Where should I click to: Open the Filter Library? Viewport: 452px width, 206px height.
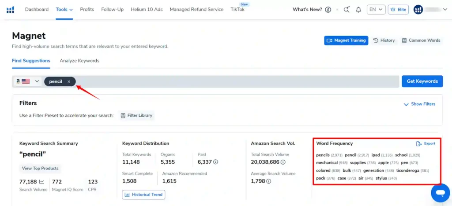point(136,115)
